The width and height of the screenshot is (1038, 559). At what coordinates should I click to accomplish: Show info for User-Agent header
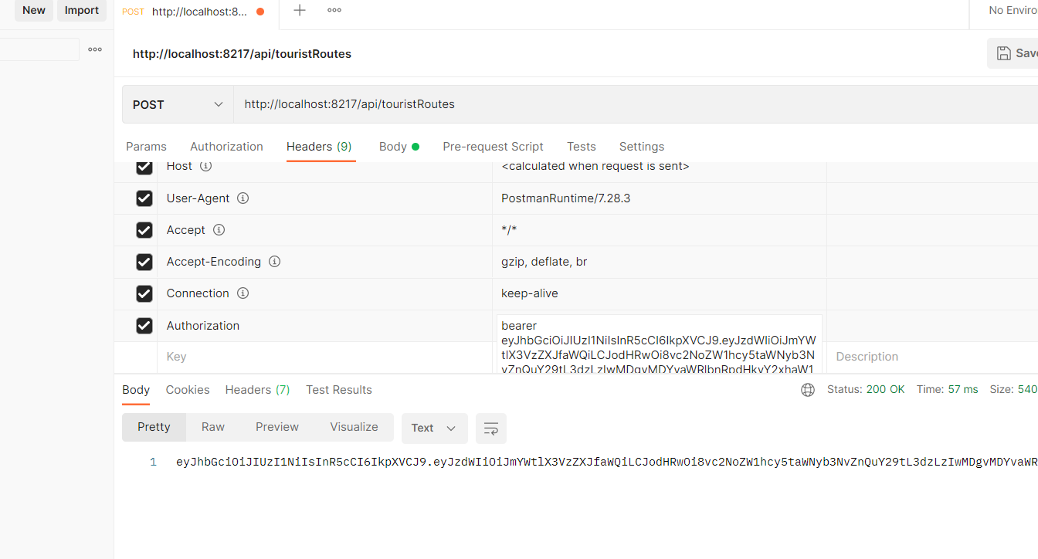(x=243, y=198)
